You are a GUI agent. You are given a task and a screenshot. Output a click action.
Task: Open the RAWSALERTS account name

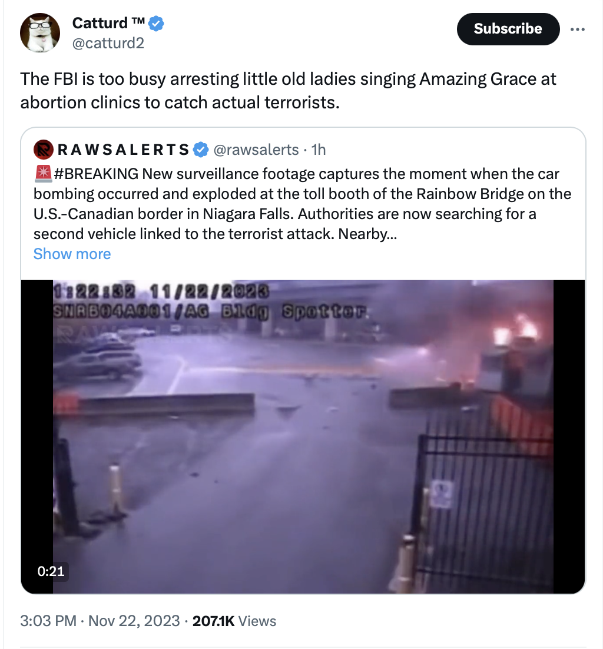coord(123,150)
